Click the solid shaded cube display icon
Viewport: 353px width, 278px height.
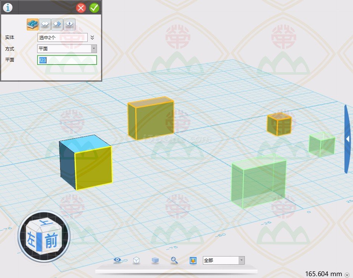click(x=155, y=261)
